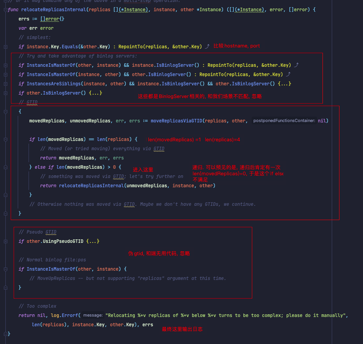Screen dimensions: 363x344
Task: Click the '// something was moved via GTID' comment
Action: [112, 176]
